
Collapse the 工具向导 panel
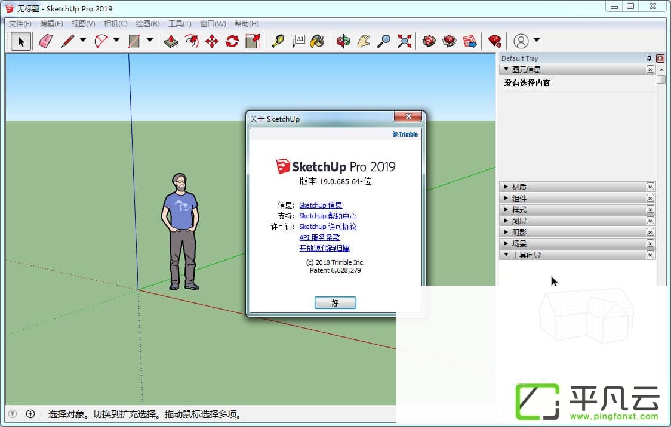click(x=506, y=255)
